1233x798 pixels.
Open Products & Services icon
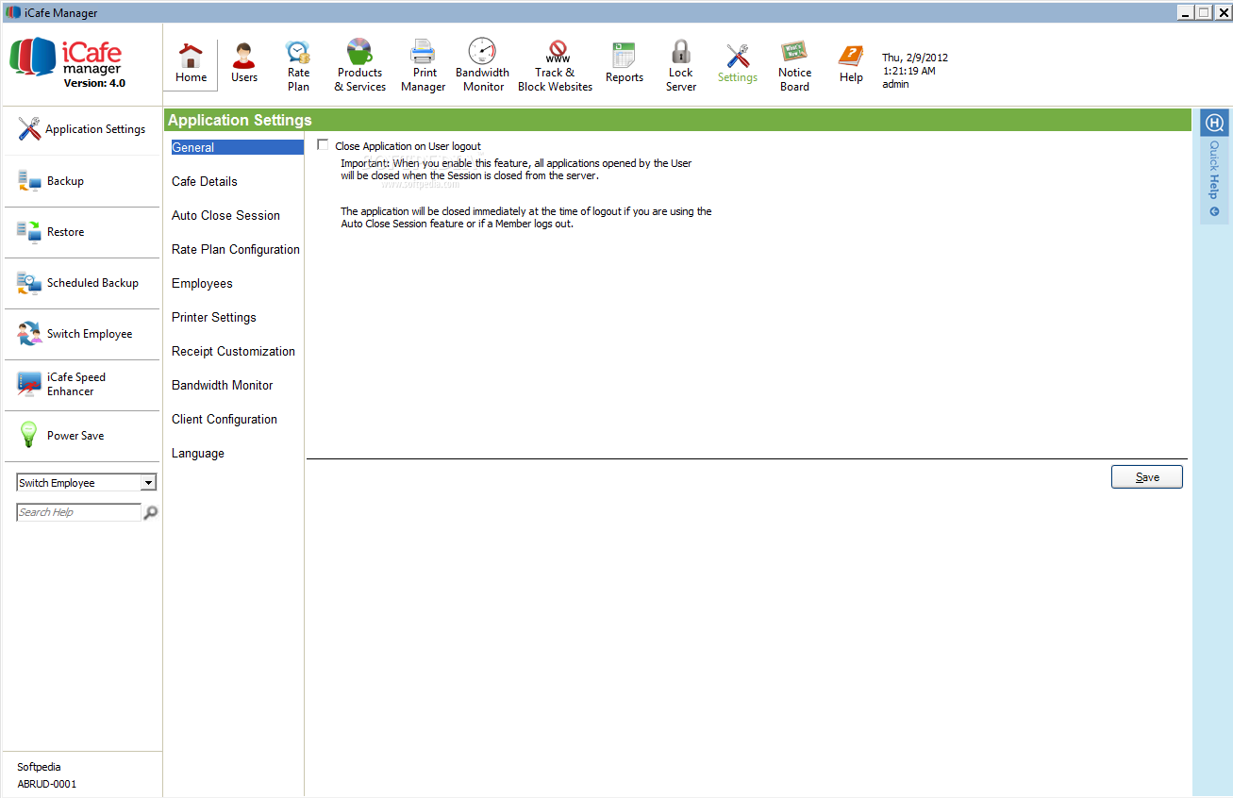click(359, 51)
